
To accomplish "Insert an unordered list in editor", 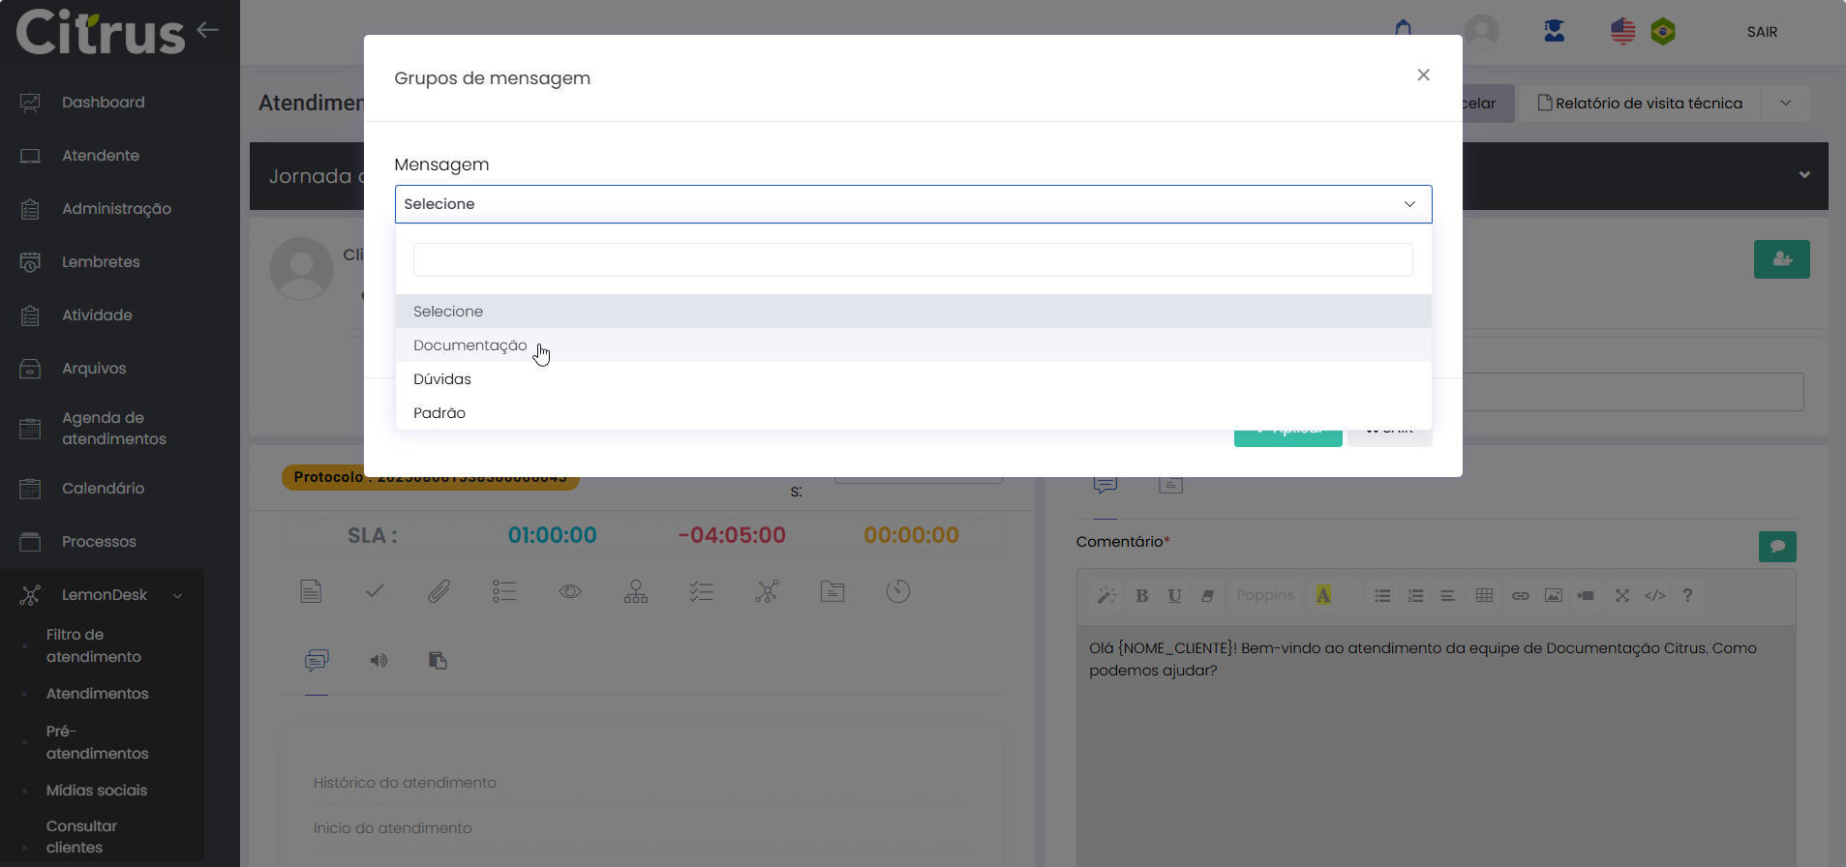I will coord(1382,596).
